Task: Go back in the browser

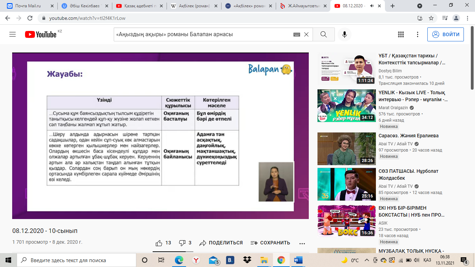Action: tap(8, 18)
